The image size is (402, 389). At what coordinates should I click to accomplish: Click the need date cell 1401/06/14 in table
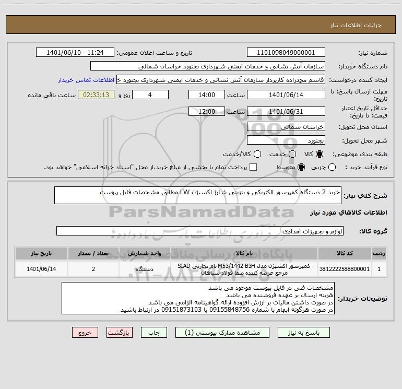tap(41, 269)
